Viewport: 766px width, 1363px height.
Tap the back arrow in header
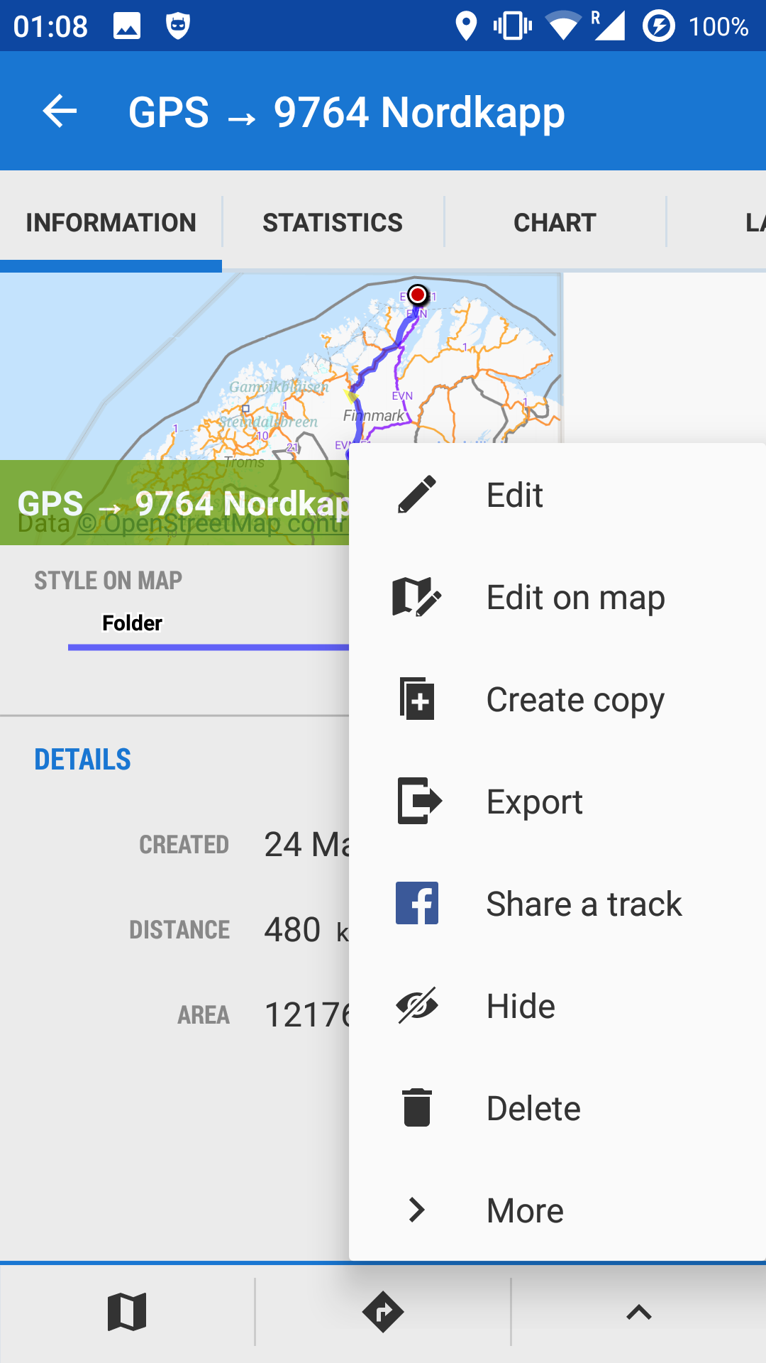pos(60,111)
